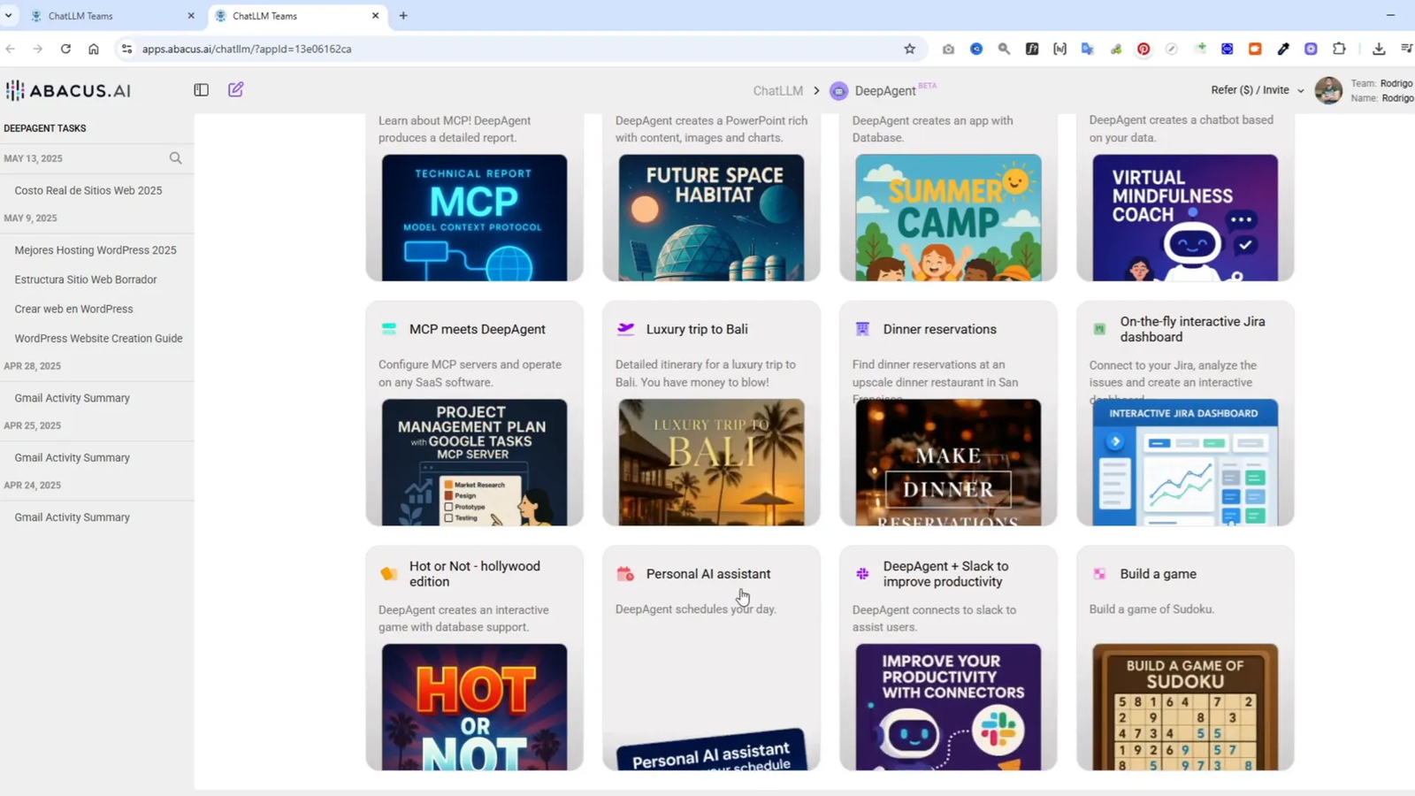Bookmark the page with the star icon
The height and width of the screenshot is (796, 1415).
point(910,49)
